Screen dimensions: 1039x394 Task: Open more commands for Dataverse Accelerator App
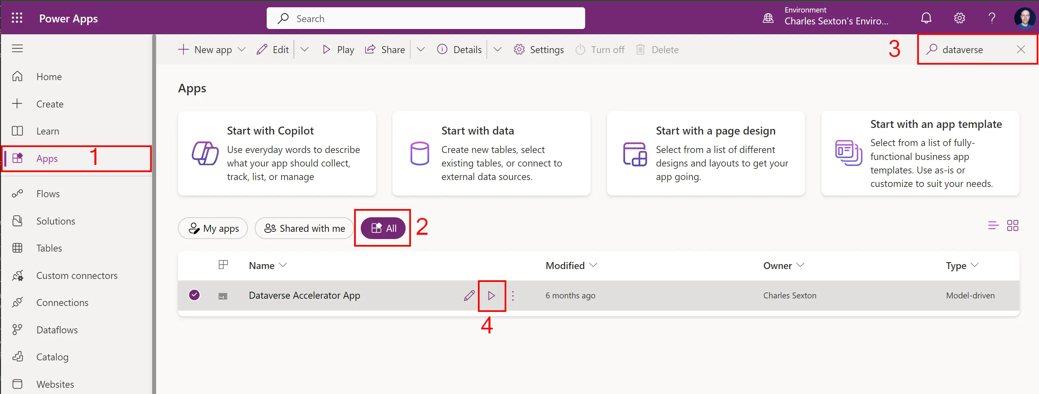pyautogui.click(x=513, y=296)
